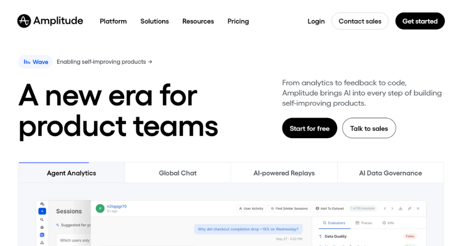The image size is (463, 246).
Task: Click the home icon in sidebar
Action: [42, 227]
